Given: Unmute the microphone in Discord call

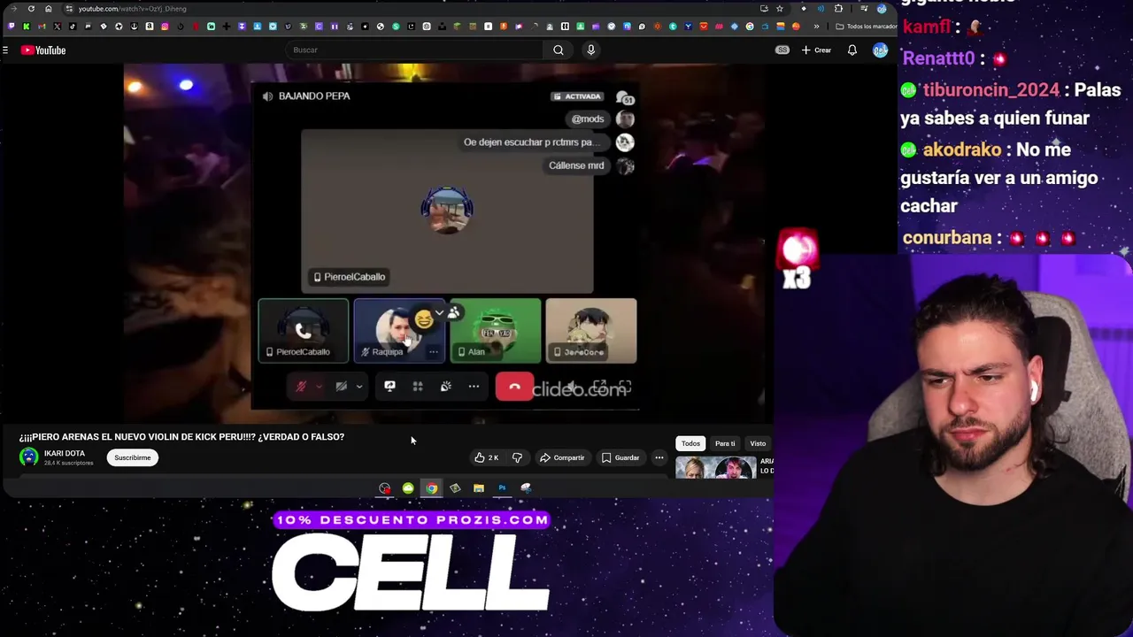Looking at the screenshot, I should (301, 387).
